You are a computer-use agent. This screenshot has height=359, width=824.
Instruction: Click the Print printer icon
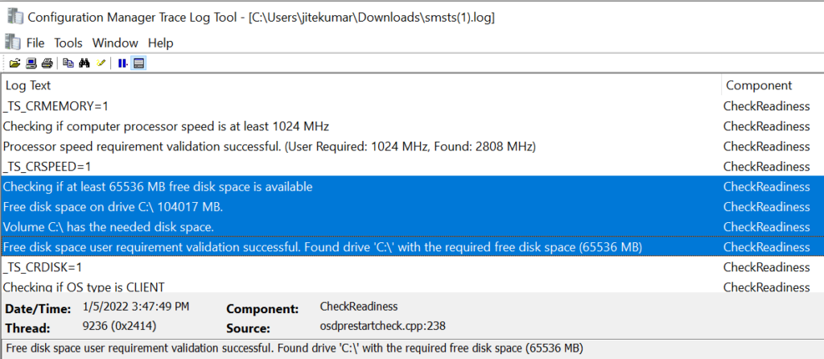click(x=47, y=64)
